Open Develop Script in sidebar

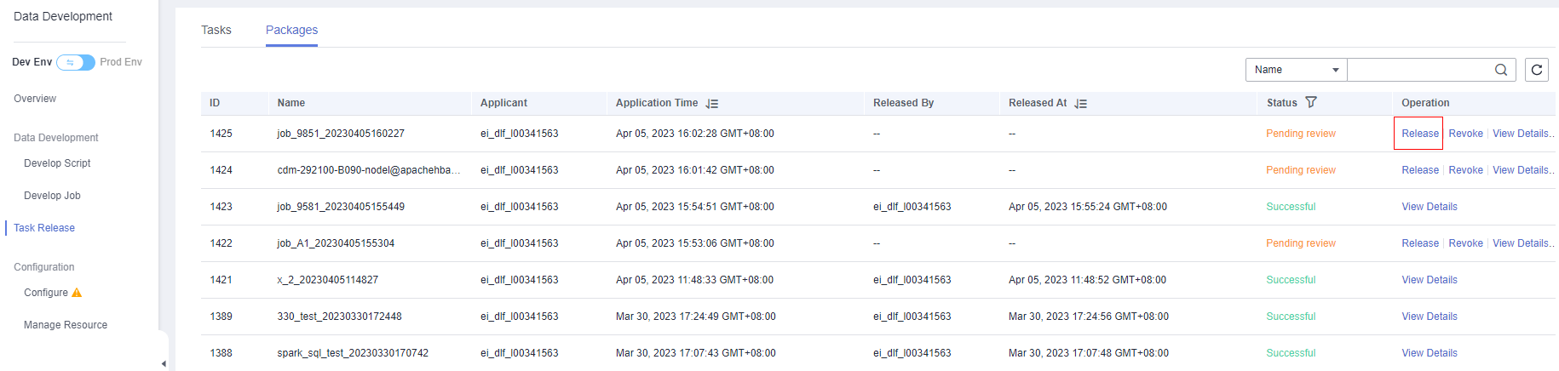point(57,163)
